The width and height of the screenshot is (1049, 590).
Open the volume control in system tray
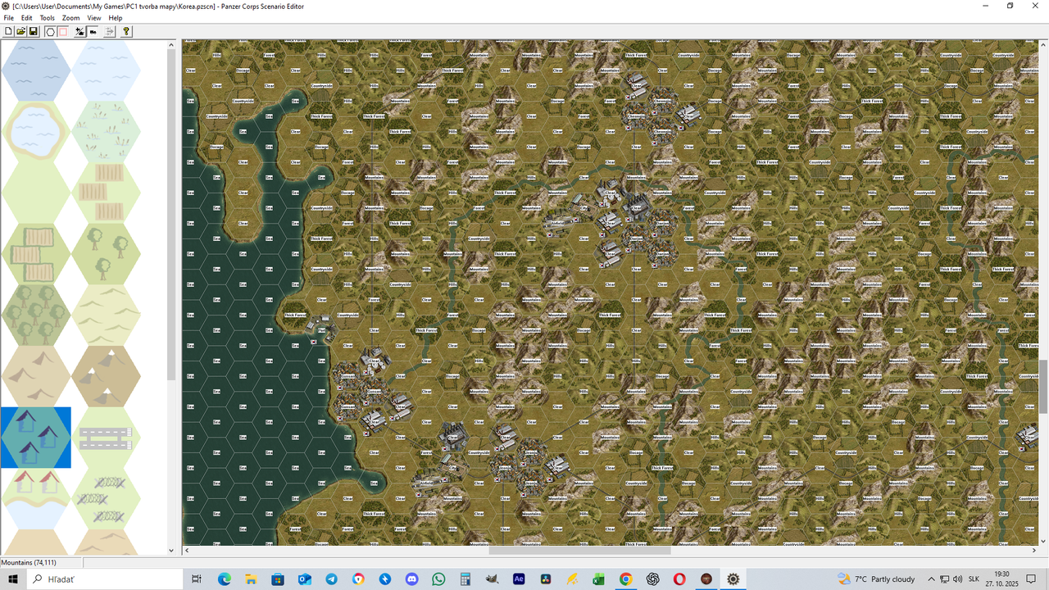(x=956, y=579)
